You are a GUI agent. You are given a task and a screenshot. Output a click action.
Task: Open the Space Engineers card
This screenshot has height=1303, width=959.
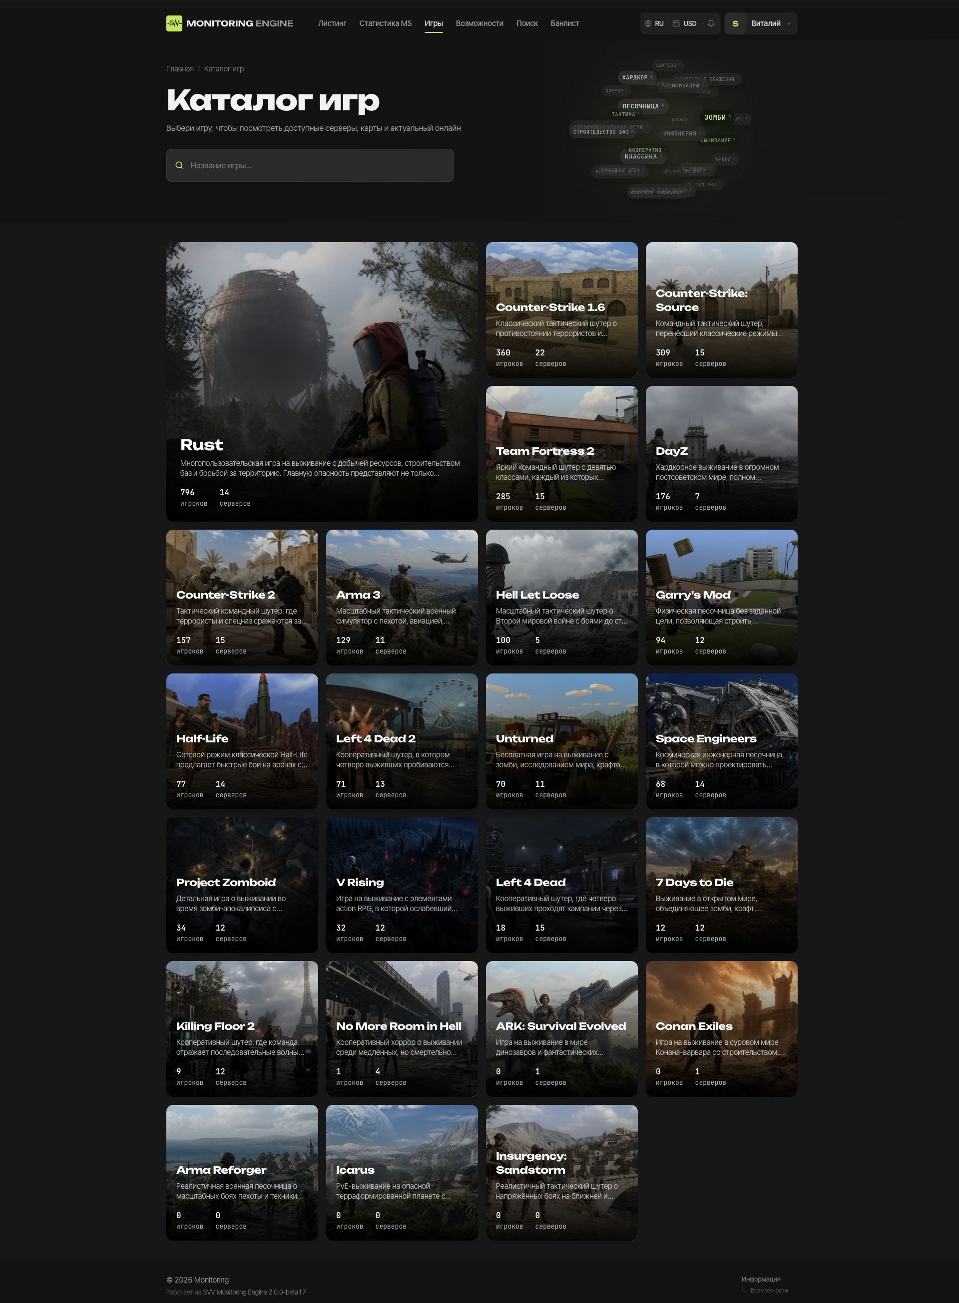point(722,741)
